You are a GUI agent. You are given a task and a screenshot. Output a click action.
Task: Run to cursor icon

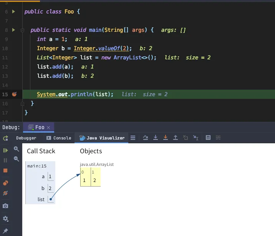tap(195, 138)
